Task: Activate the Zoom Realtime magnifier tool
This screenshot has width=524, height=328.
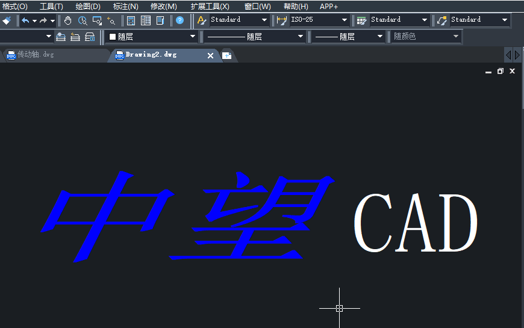Action: point(83,20)
